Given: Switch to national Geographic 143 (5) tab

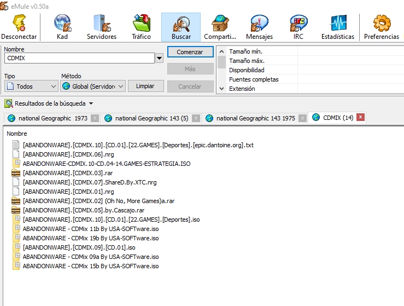Looking at the screenshot, I should click(x=152, y=118).
